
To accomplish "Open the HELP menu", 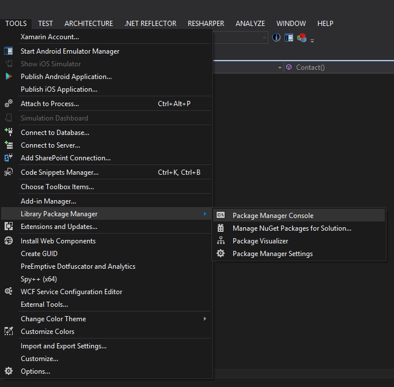I will coord(325,24).
